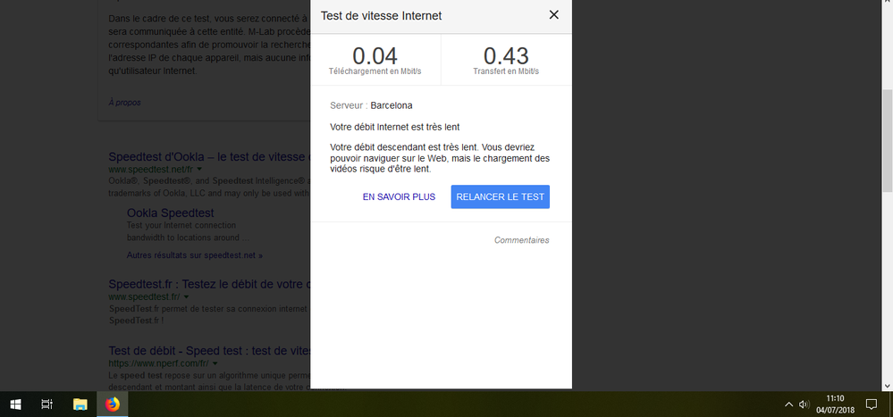893x417 pixels.
Task: Click the page vertical scrollbar thumb
Action: (x=888, y=141)
